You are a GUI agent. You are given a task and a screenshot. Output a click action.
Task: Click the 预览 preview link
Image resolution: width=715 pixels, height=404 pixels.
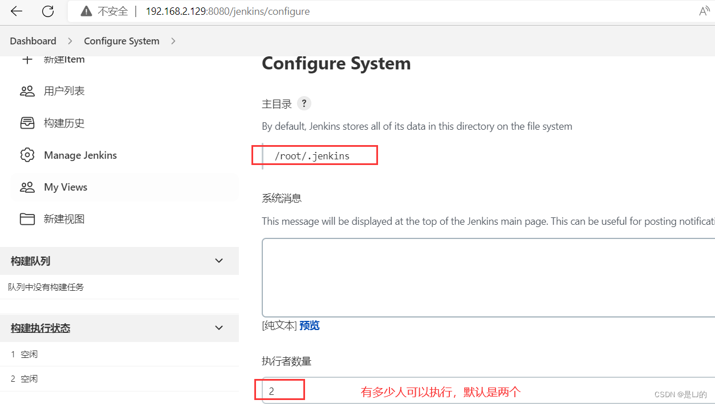[x=310, y=325]
